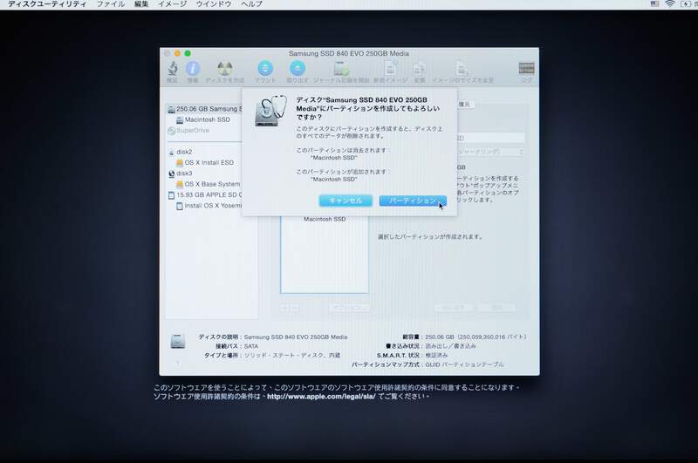The width and height of the screenshot is (698, 463).
Task: Open the 編集 menu
Action: (x=141, y=4)
